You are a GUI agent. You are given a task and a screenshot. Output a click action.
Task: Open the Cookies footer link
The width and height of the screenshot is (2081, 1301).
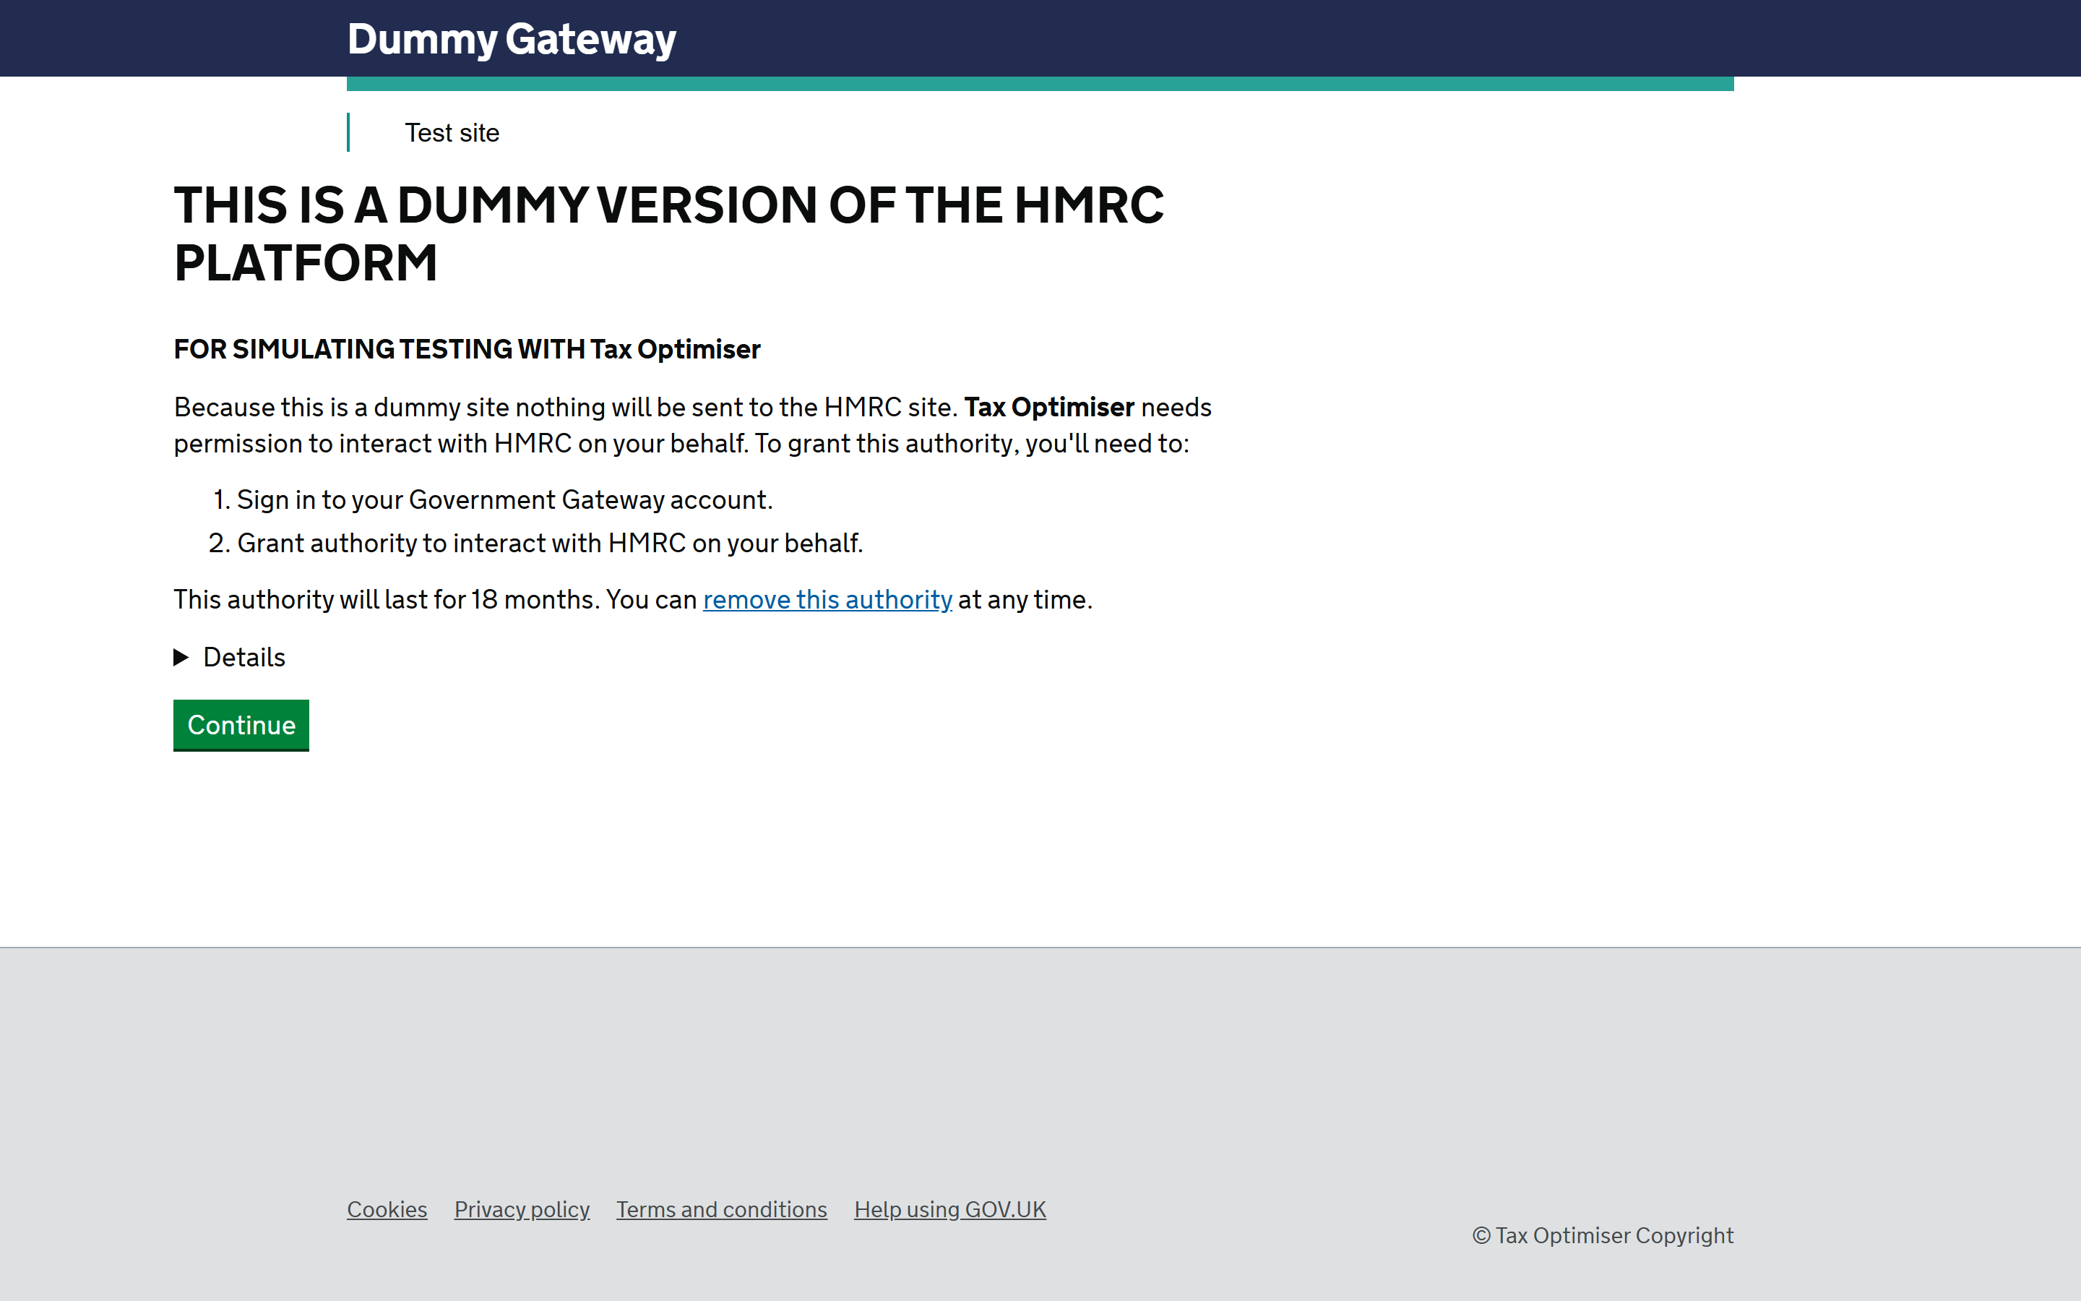[x=387, y=1209]
